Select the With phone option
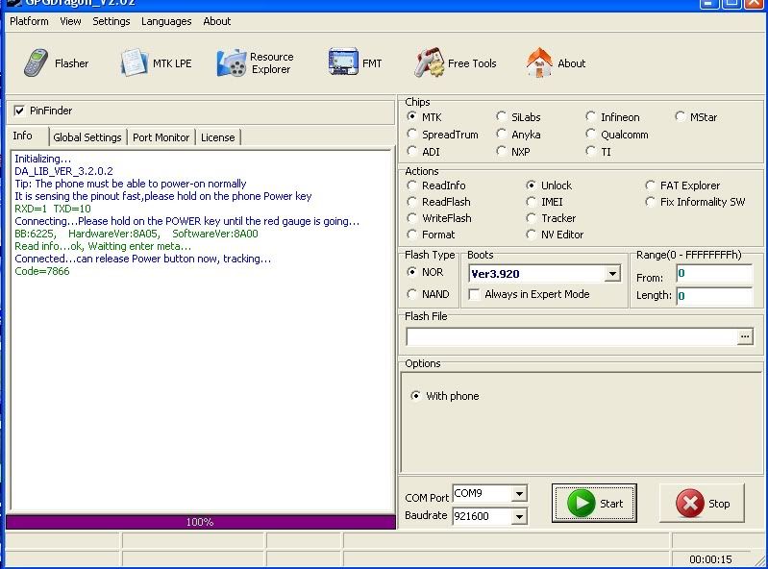Image resolution: width=768 pixels, height=569 pixels. (x=416, y=396)
